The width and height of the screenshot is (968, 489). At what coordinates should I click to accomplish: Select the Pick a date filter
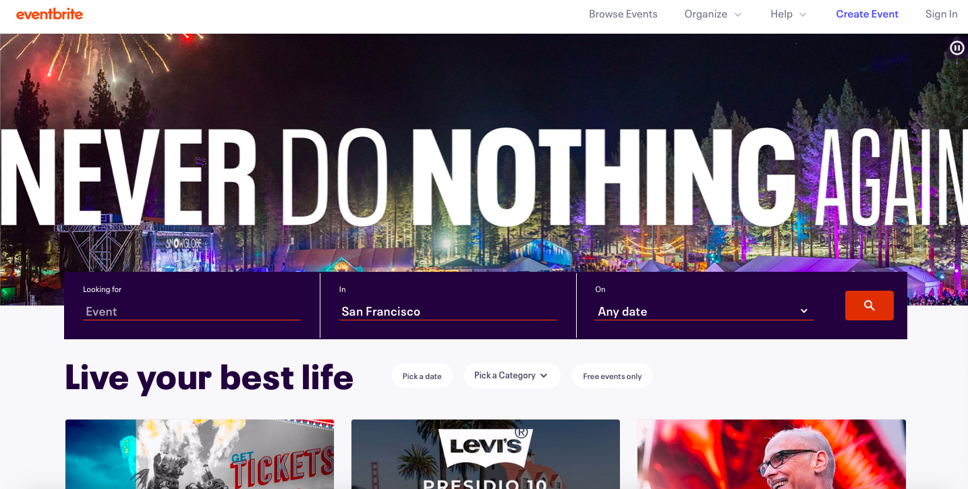[422, 376]
